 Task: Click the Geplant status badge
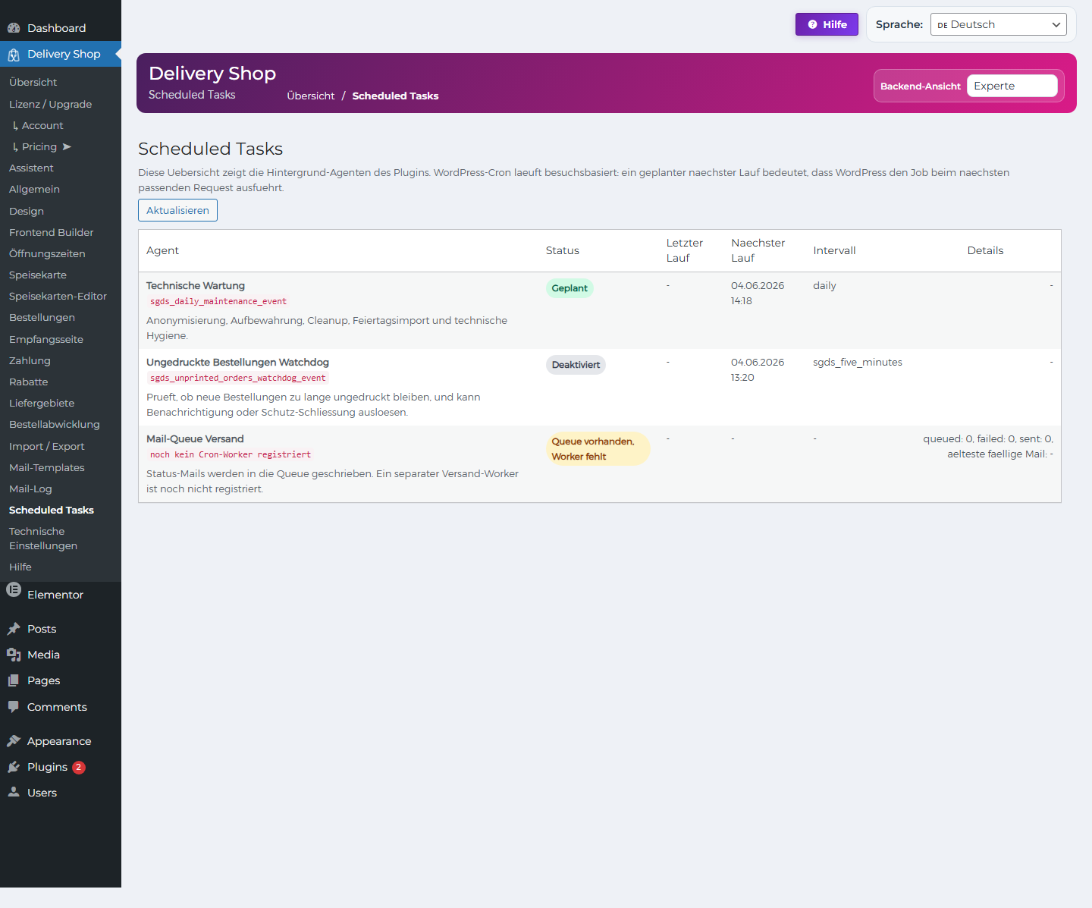(x=570, y=288)
